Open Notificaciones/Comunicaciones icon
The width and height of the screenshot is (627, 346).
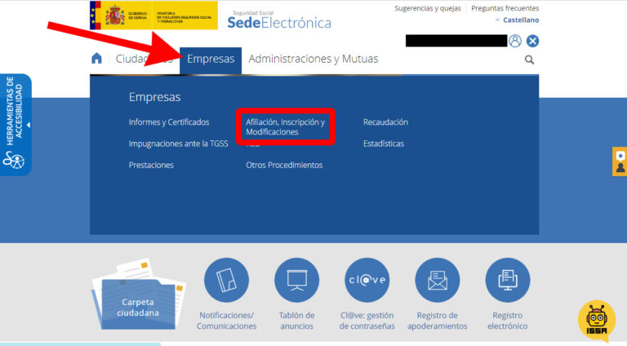coord(226,281)
